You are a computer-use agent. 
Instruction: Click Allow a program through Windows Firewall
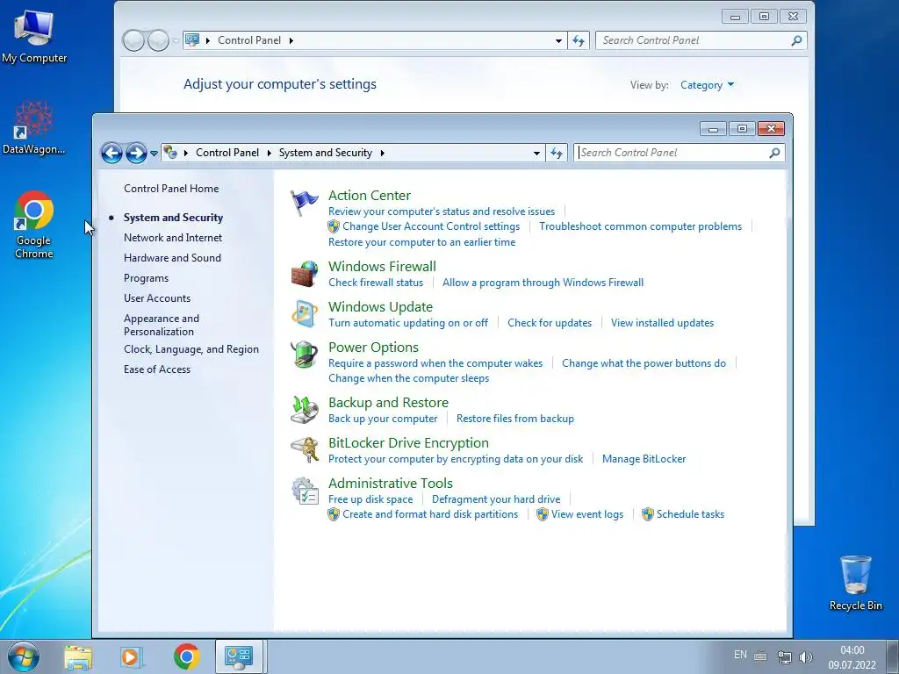click(543, 283)
